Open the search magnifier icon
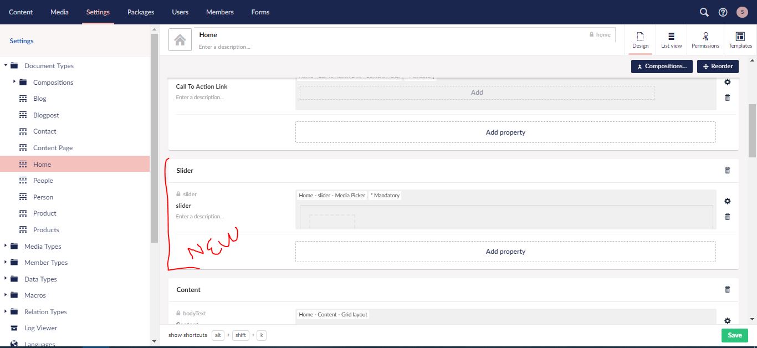 tap(704, 12)
